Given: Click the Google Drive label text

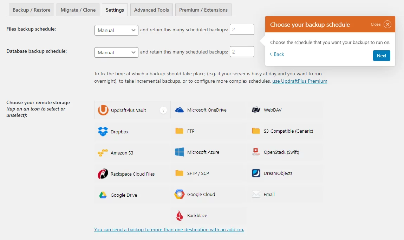Looking at the screenshot, I should (x=124, y=195).
